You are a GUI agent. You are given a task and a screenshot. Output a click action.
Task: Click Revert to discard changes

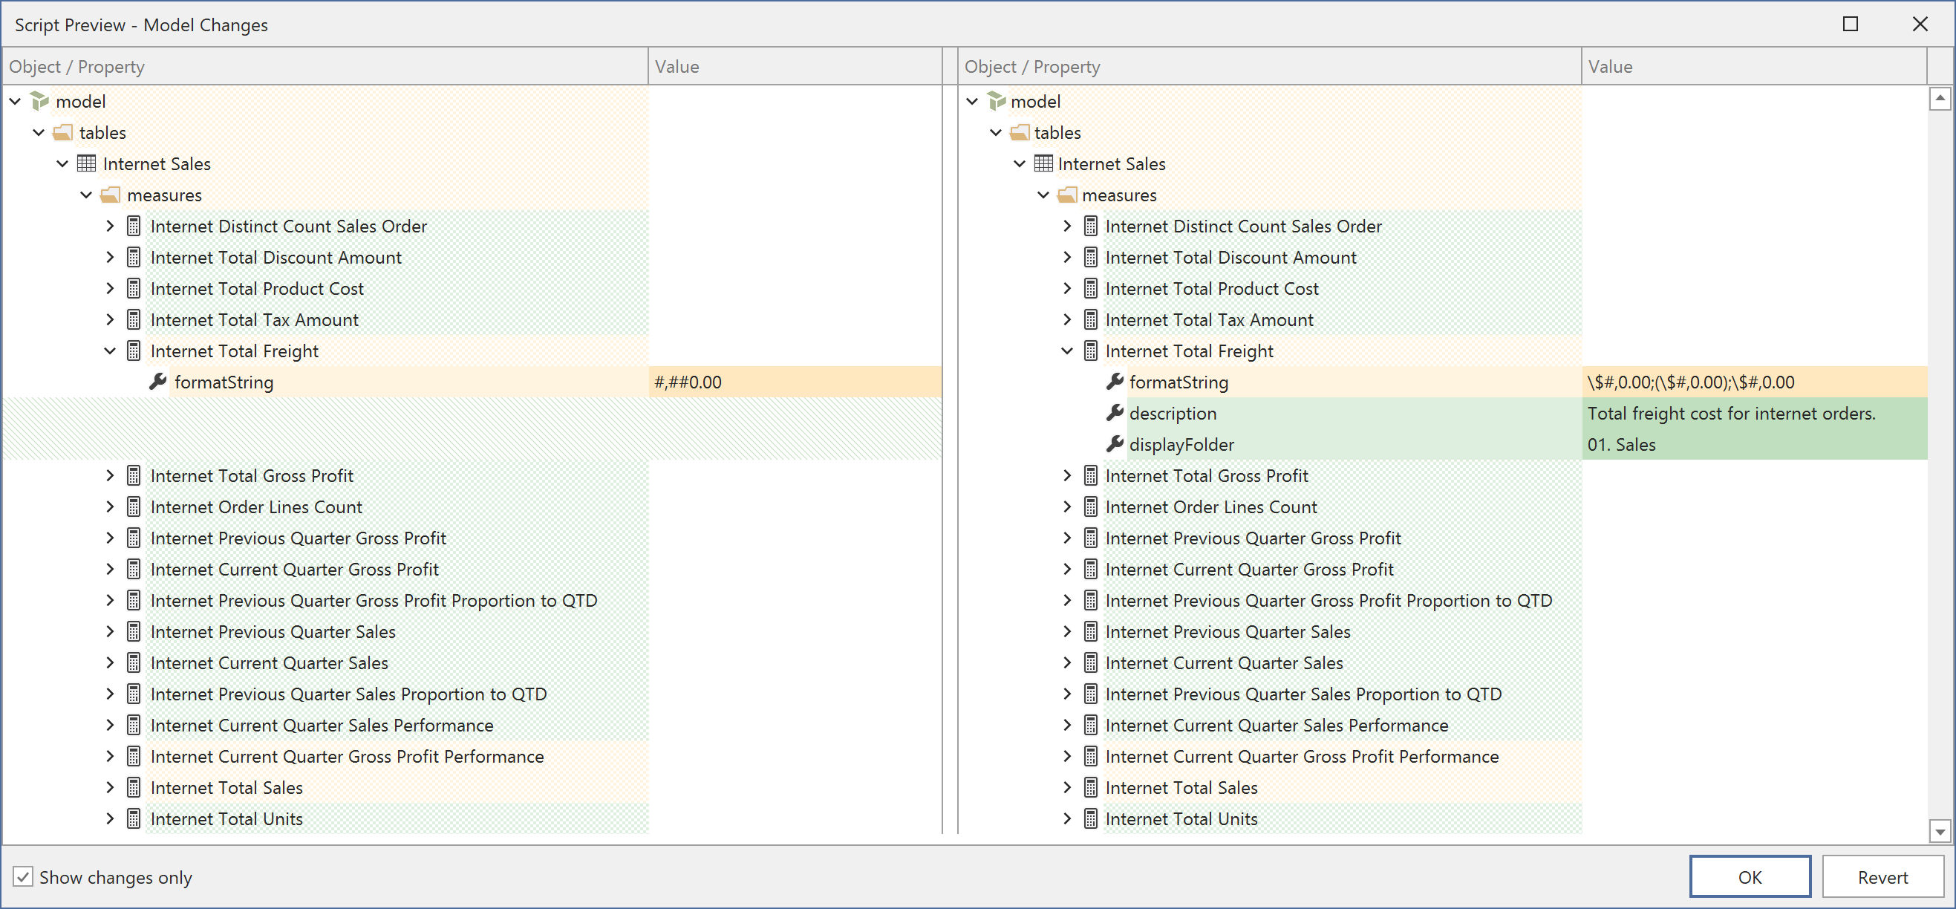[x=1882, y=876]
